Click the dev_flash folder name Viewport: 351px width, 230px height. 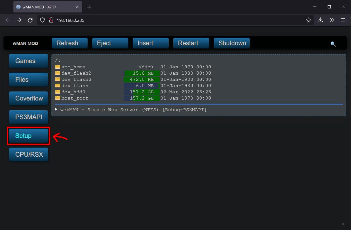(x=75, y=86)
